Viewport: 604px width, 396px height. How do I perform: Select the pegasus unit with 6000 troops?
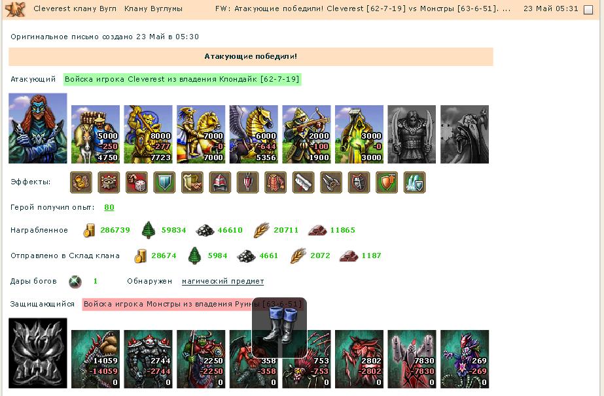click(x=253, y=135)
